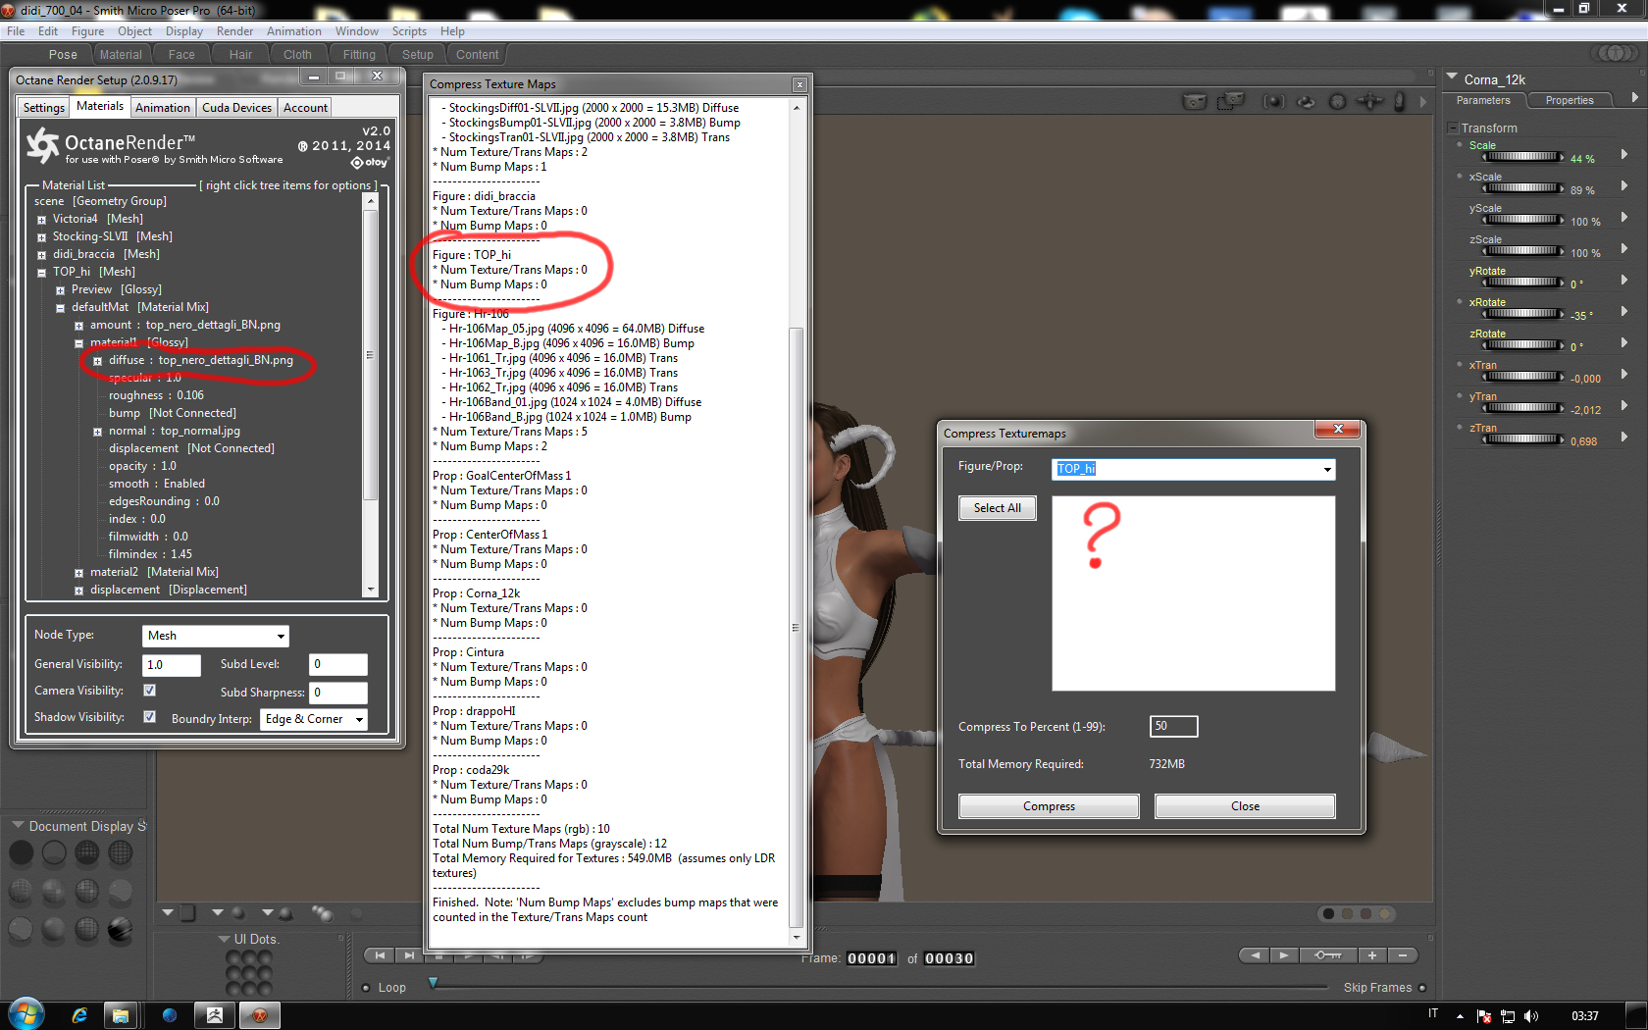Click the Select All button
Image resolution: width=1648 pixels, height=1030 pixels.
pos(997,508)
